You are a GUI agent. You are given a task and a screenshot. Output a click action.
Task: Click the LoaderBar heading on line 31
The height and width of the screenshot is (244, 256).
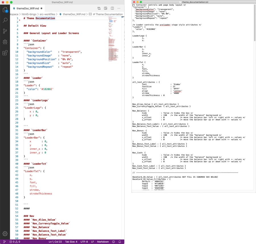point(36,130)
